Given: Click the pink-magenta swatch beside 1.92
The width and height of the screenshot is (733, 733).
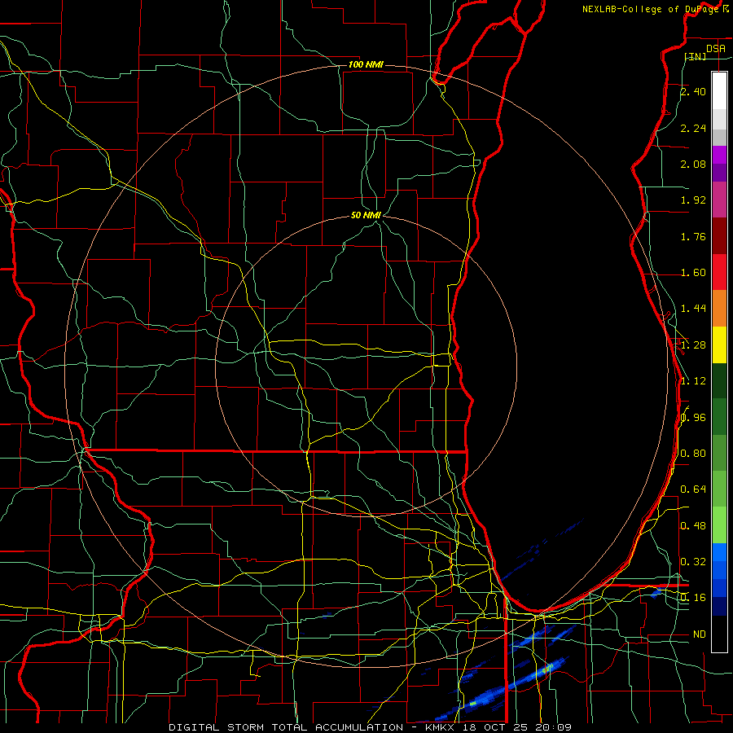Looking at the screenshot, I should point(719,200).
